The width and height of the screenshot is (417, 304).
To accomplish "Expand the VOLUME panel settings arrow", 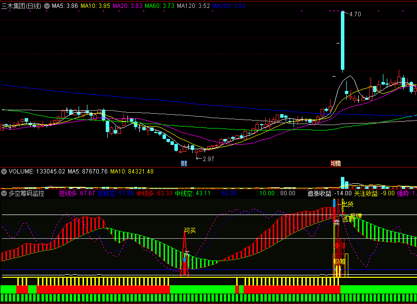I will click(4, 172).
